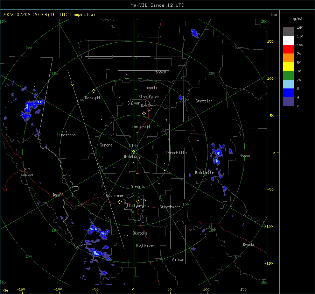
Task: Click the Drumheller town label
Action: coord(205,172)
